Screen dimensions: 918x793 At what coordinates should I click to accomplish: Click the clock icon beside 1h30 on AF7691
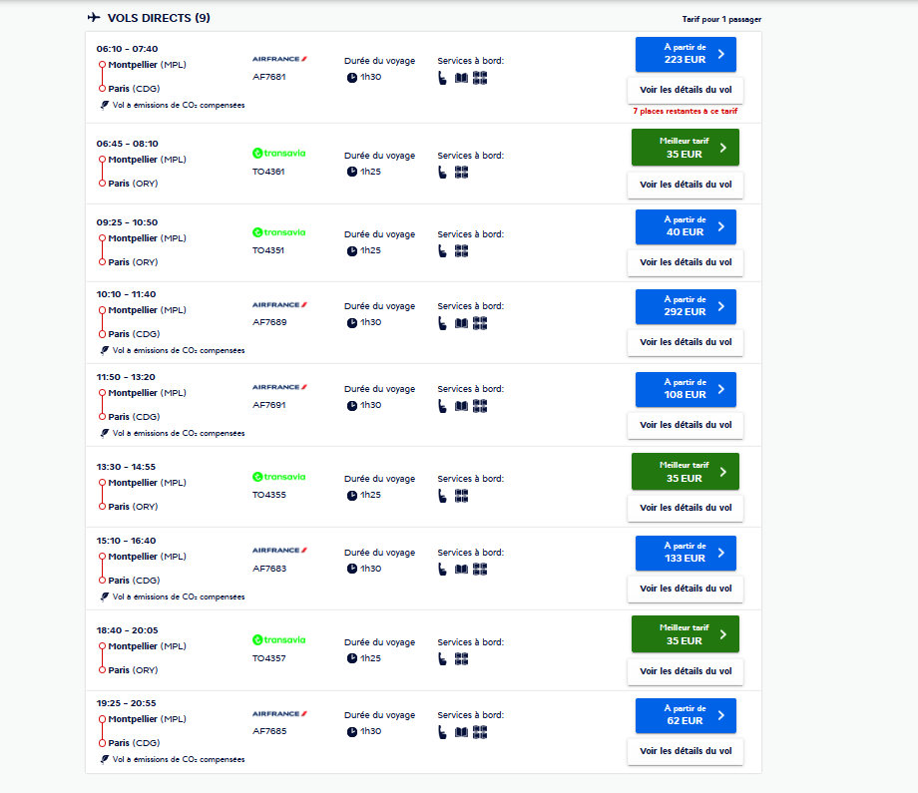351,405
